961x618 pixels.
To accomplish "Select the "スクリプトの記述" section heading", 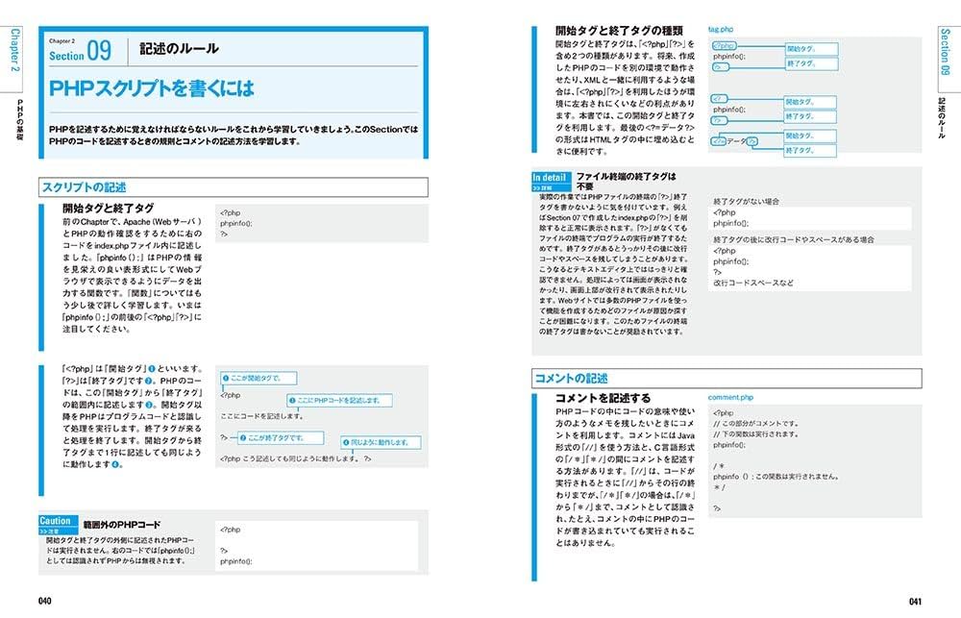I will [x=84, y=187].
